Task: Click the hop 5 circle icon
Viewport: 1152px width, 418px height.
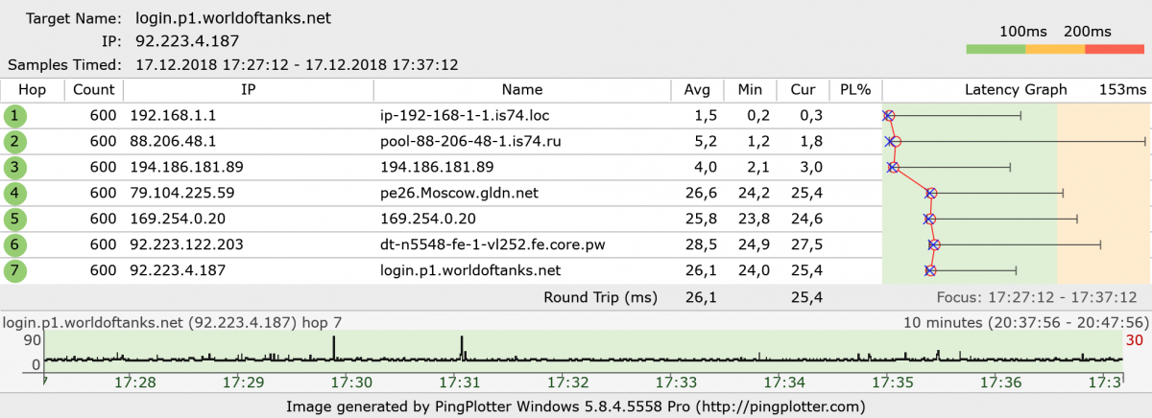Action: (15, 220)
